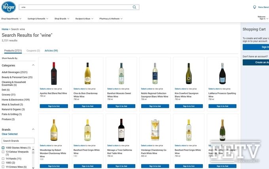Filter by Natural & Organic (3)
269x169 pixels.
pyautogui.click(x=13, y=109)
